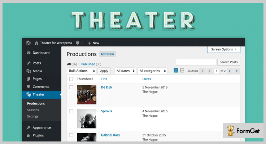Go to the previous page arrow
266x144 pixels.
209,71
